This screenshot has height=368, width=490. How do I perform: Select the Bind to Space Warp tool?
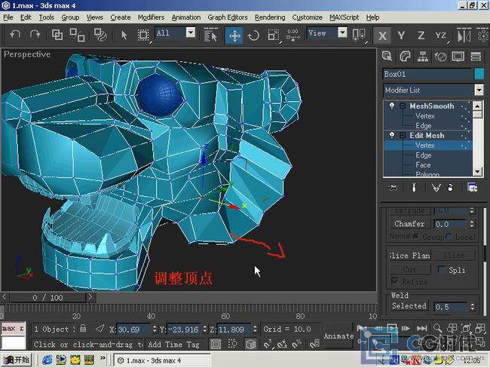point(100,35)
